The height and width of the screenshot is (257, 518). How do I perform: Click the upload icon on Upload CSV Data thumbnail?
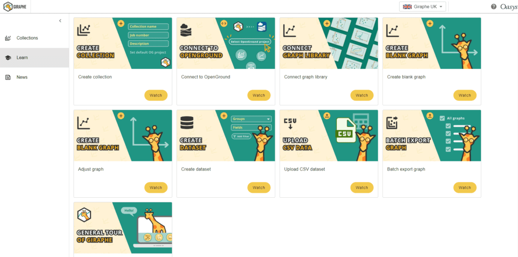coord(327,116)
